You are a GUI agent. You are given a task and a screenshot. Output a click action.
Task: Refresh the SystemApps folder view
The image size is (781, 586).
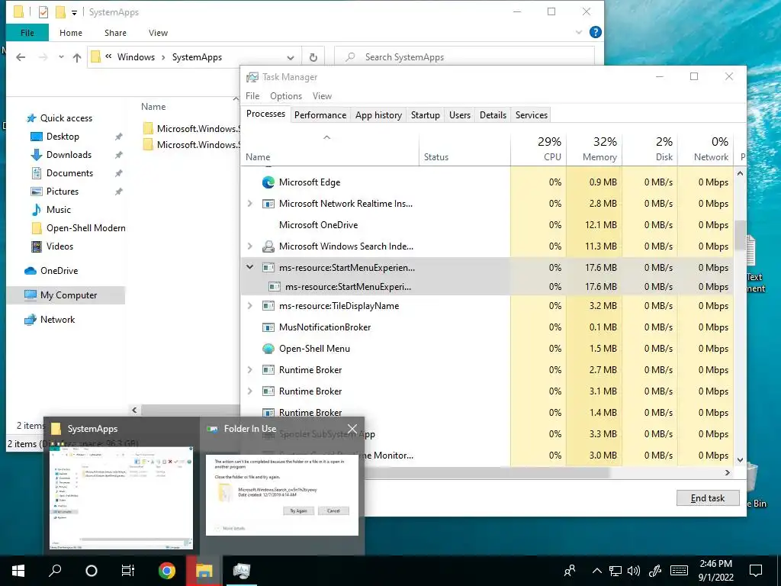[x=313, y=57]
